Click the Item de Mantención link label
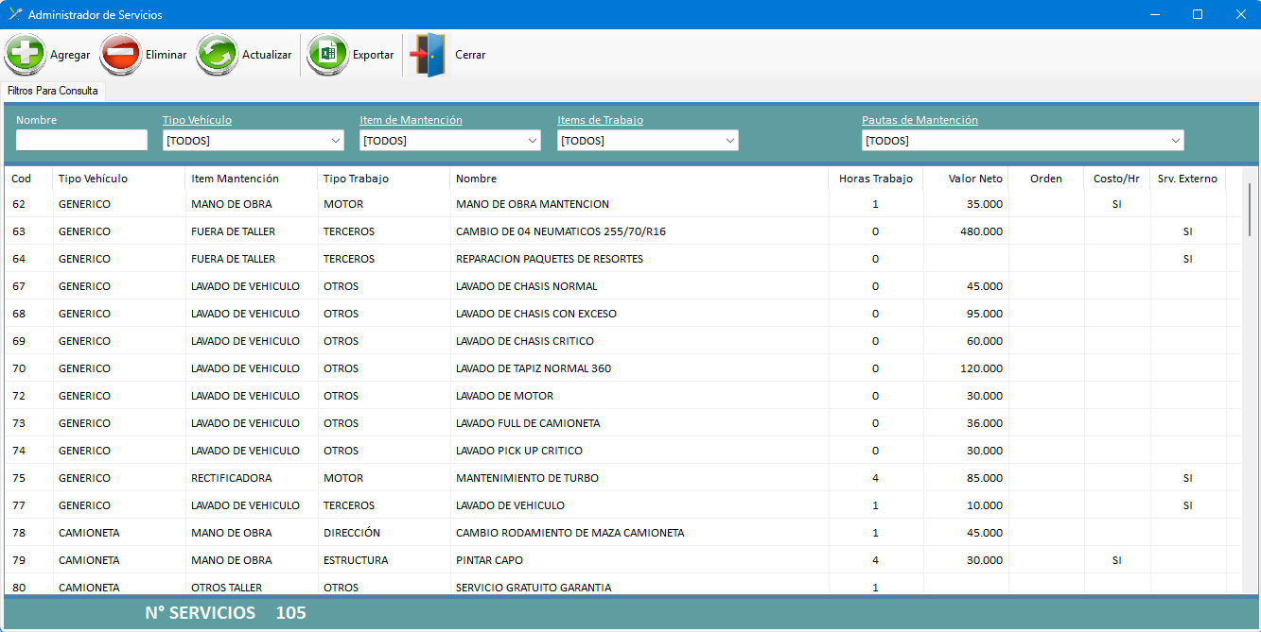Screen dimensions: 1261x632 pyautogui.click(x=411, y=120)
